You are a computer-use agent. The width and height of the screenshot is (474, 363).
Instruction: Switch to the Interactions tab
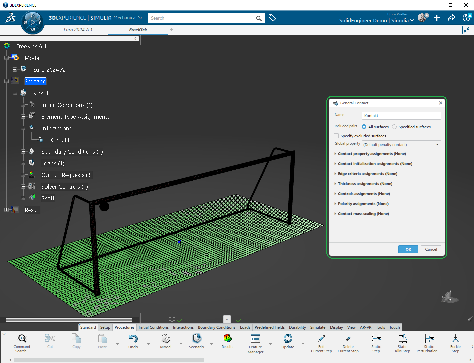pyautogui.click(x=183, y=327)
